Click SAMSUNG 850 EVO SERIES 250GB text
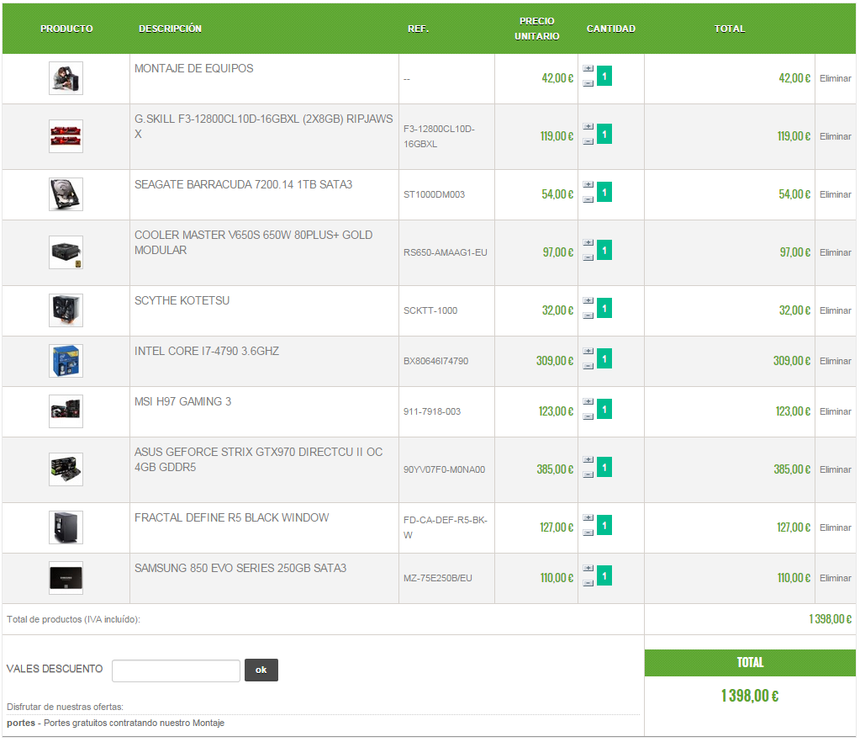 click(x=240, y=570)
